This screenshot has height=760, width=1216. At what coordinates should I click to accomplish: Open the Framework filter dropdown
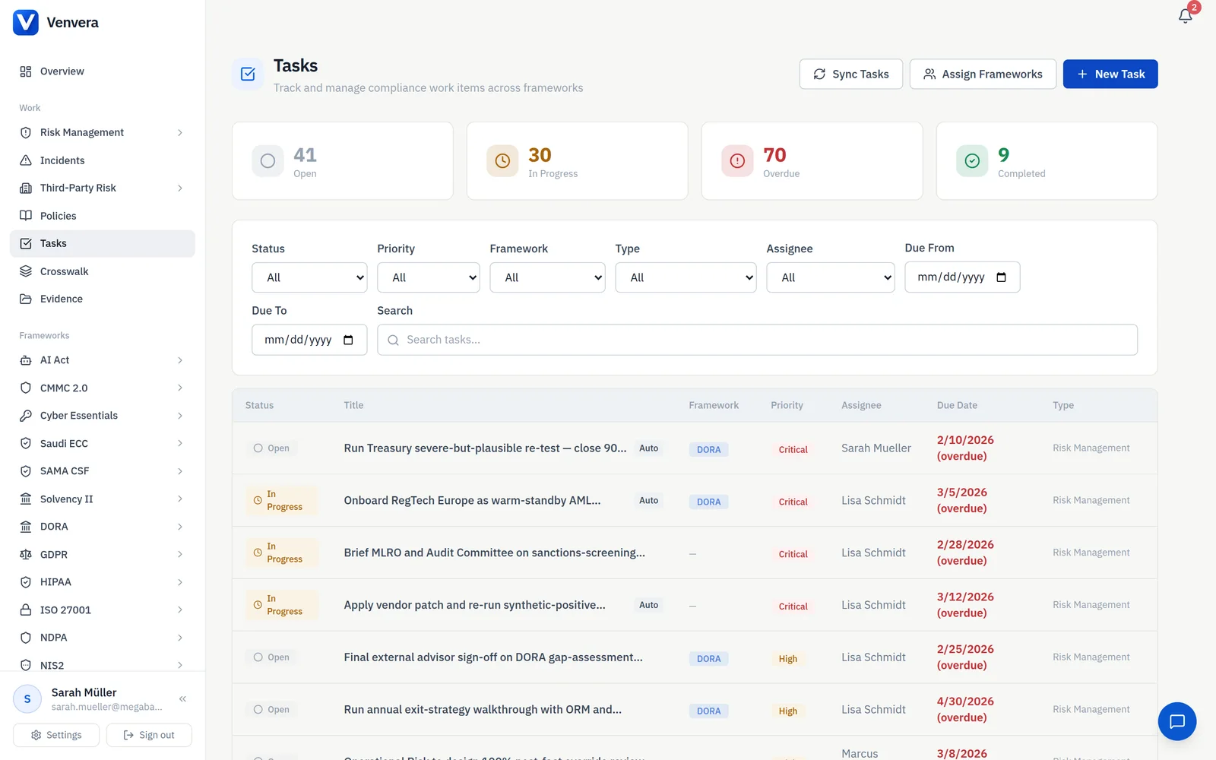click(547, 277)
